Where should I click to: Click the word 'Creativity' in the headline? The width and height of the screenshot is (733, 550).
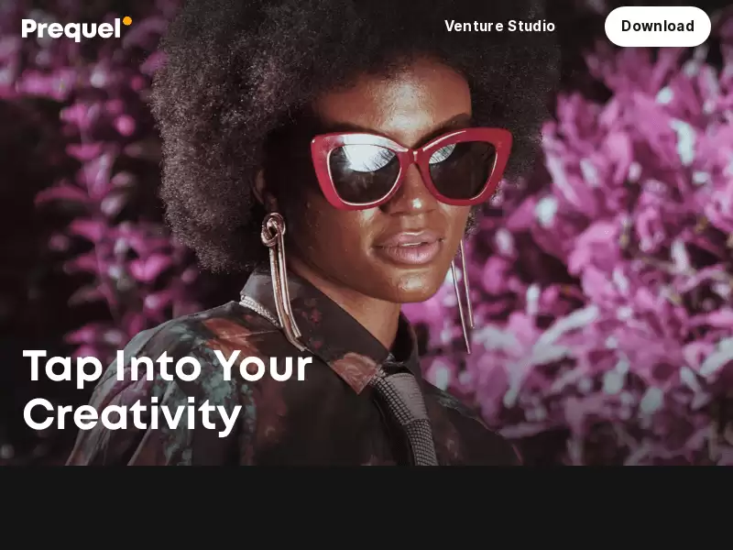point(132,416)
